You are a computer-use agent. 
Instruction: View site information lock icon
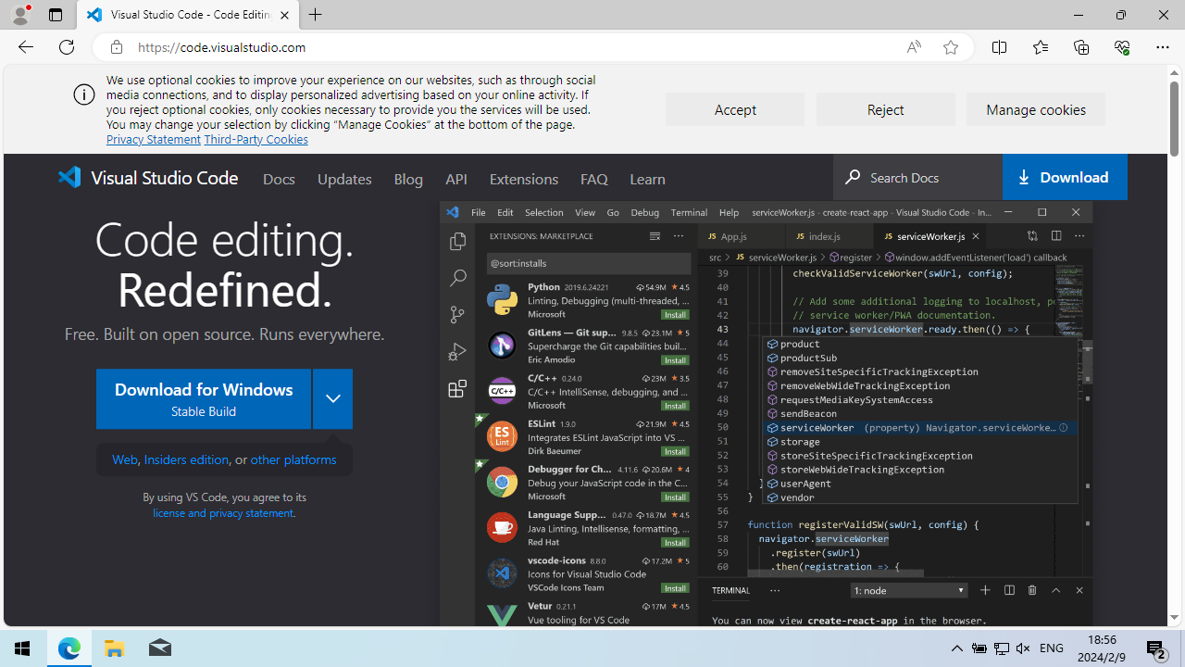coord(117,47)
